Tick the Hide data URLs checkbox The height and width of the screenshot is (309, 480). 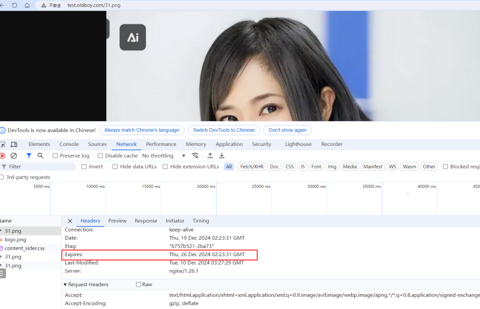[115, 166]
